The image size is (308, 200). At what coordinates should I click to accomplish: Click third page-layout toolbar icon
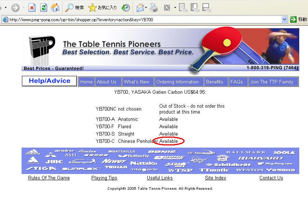207,8
